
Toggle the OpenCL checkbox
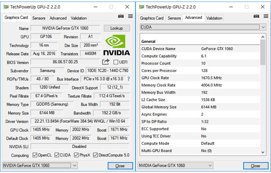(x=35, y=155)
